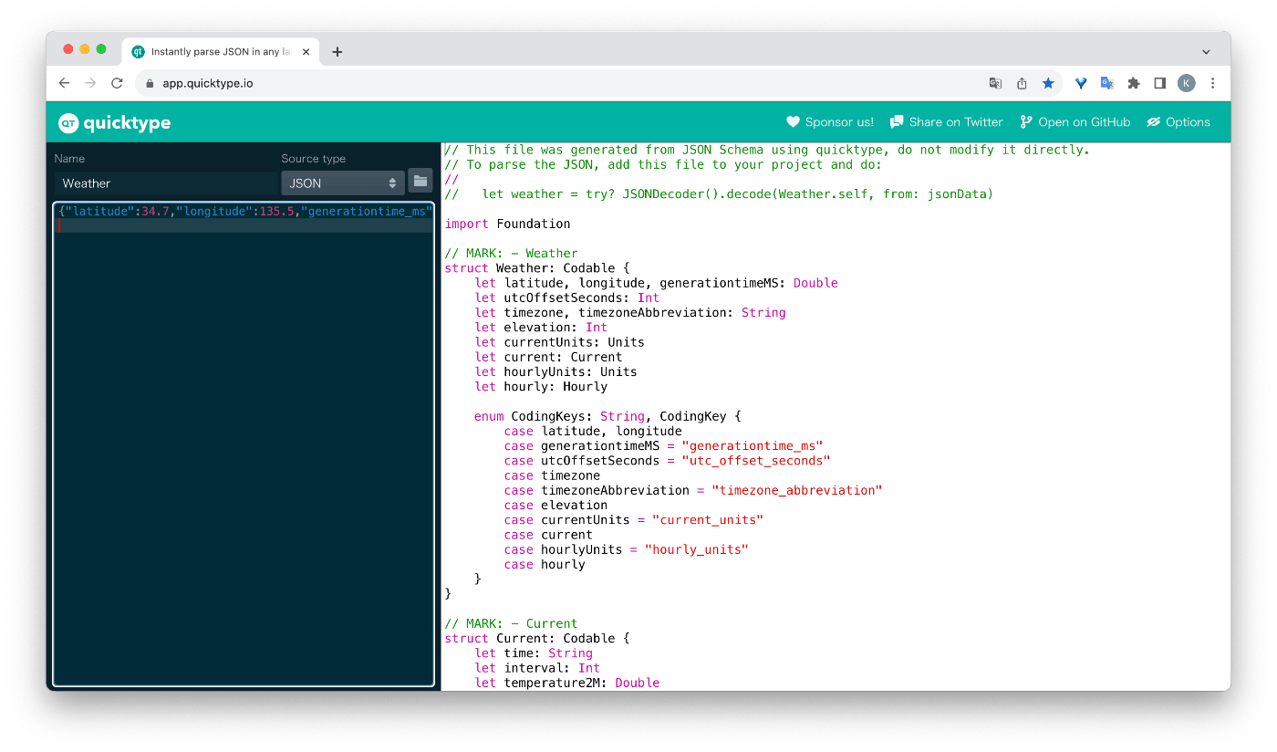Open the Chrome three-dot menu
This screenshot has width=1277, height=752.
(1212, 83)
